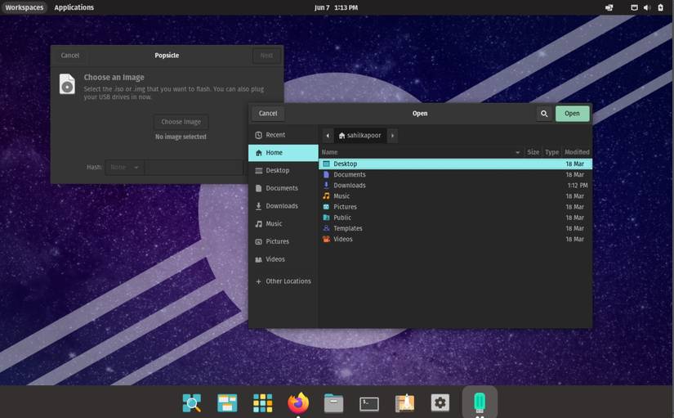Sort by the Modified column header
This screenshot has height=418, width=674.
point(577,152)
